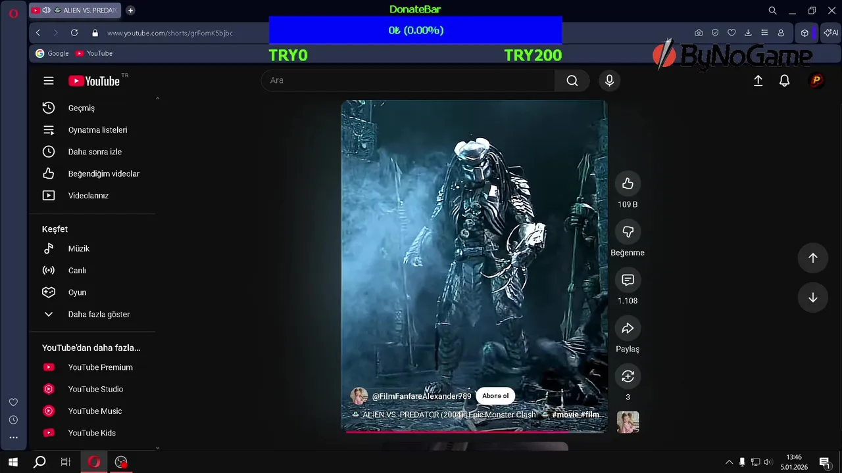Screen dimensions: 842x473
Task: Open the remix button showing 3
Action: tap(628, 376)
